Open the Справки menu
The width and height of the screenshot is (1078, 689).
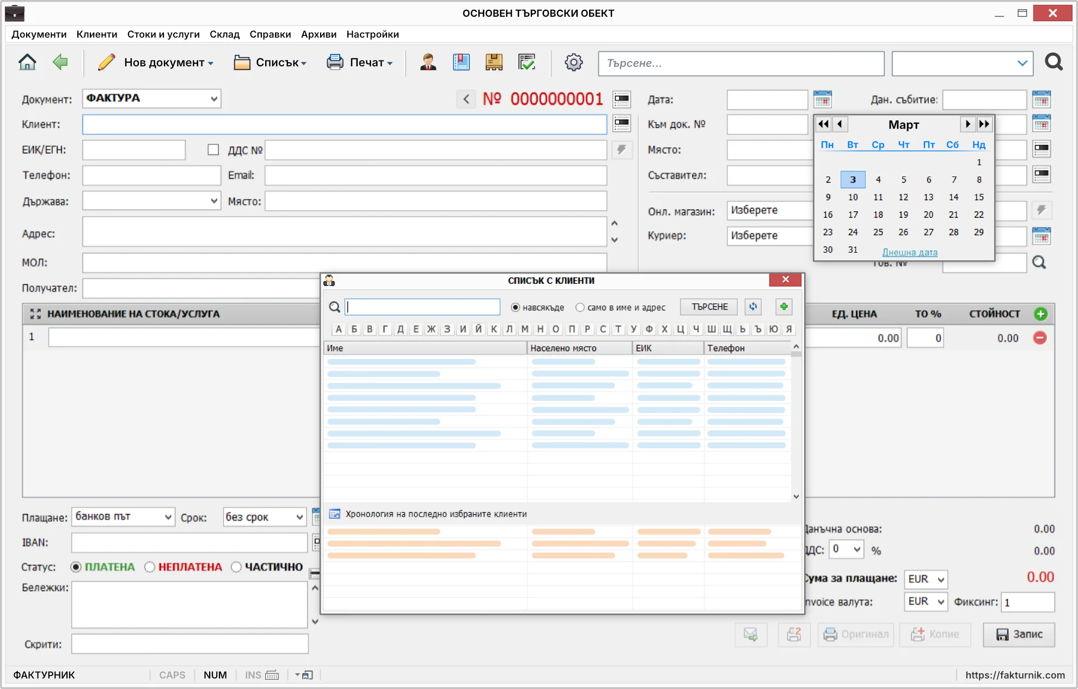270,34
